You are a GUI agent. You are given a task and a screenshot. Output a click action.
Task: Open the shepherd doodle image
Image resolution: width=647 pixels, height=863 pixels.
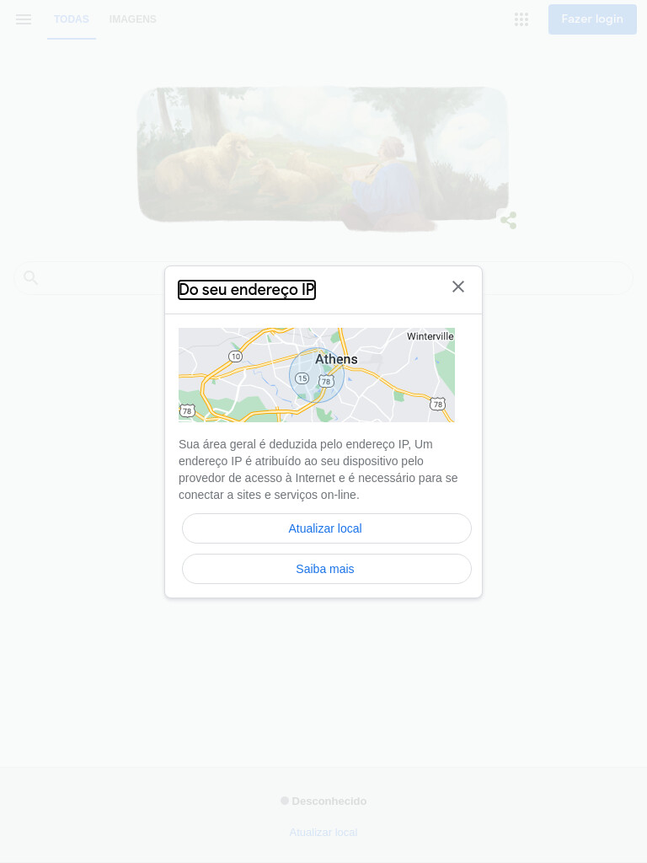coord(323,158)
